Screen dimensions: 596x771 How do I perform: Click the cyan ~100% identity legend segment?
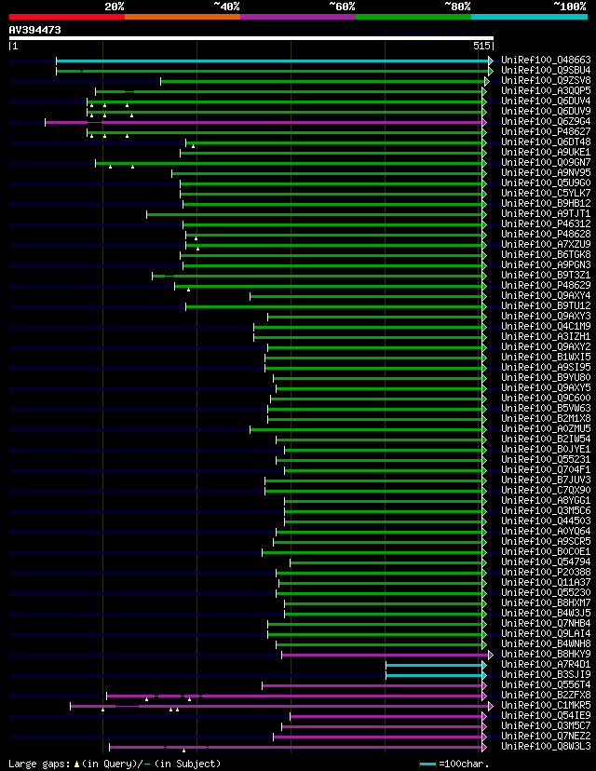click(x=530, y=17)
